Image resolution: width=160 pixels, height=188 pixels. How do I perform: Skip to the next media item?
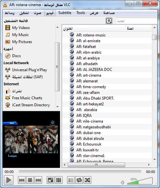tap(38, 180)
